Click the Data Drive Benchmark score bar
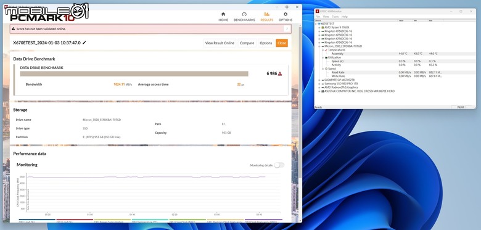This screenshot has width=481, height=230. pos(134,73)
